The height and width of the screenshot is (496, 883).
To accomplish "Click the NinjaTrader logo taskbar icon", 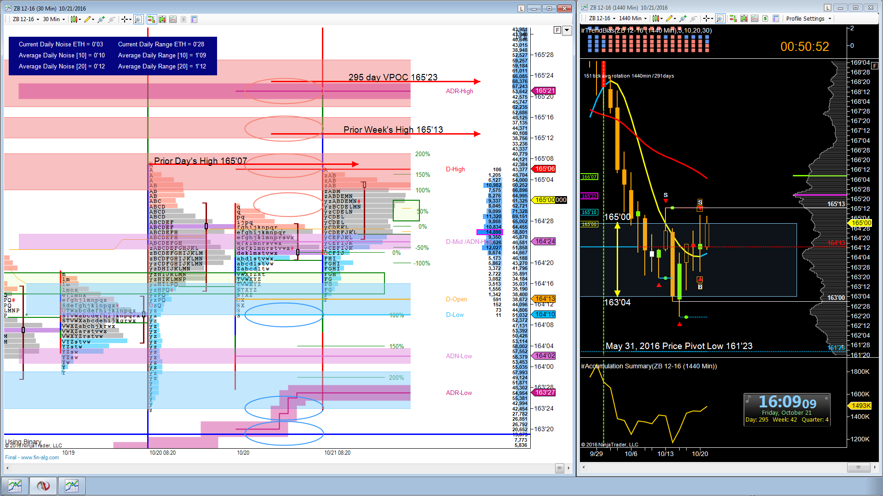I will [x=43, y=485].
